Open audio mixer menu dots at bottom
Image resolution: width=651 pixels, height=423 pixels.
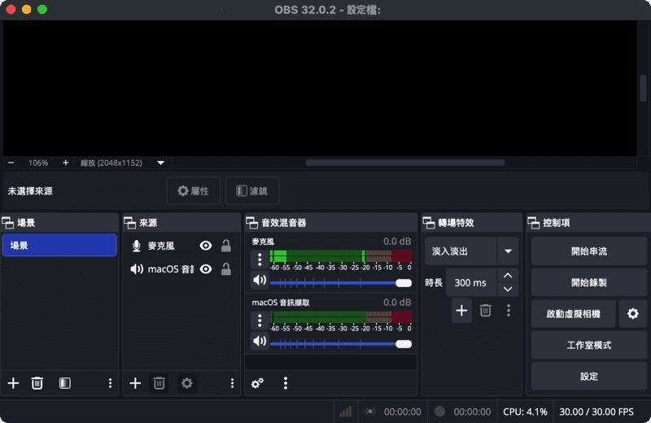(286, 383)
